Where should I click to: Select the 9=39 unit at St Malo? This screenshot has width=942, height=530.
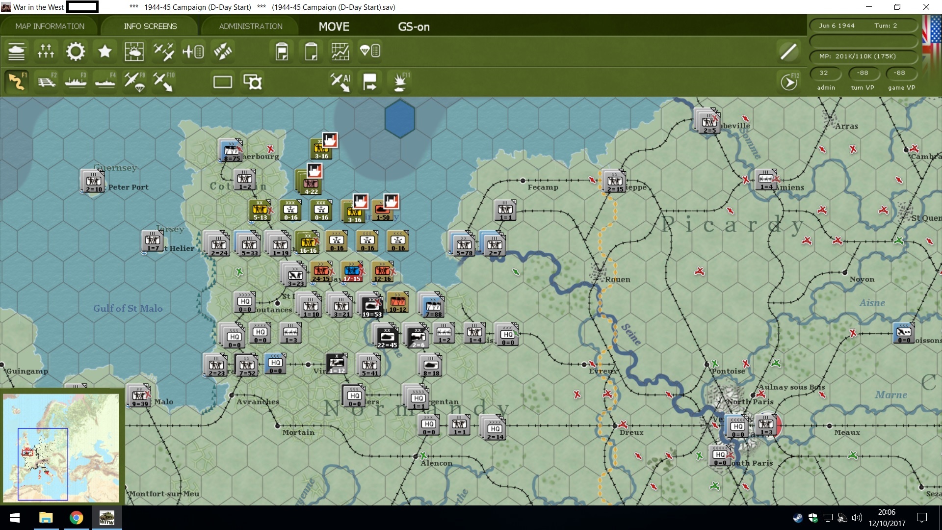pyautogui.click(x=139, y=396)
